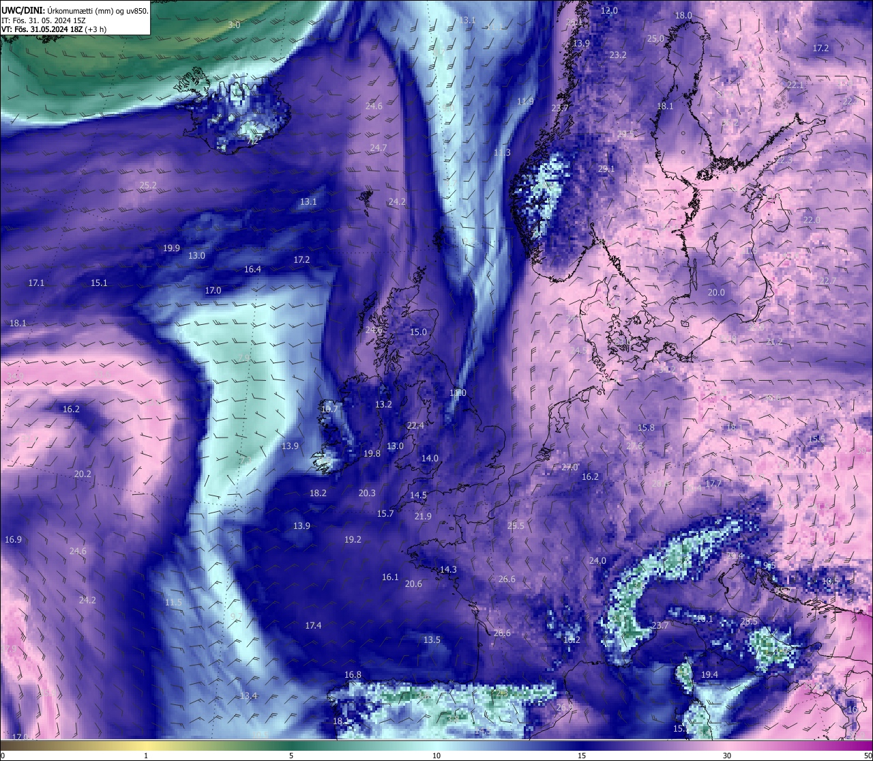Click the map value '24.0'

(597, 560)
